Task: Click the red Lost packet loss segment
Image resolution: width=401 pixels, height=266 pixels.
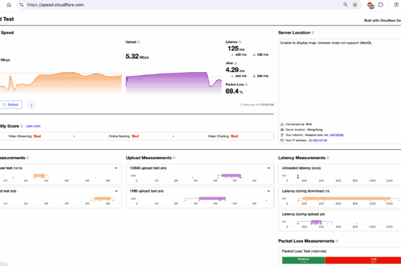Action: point(363,261)
